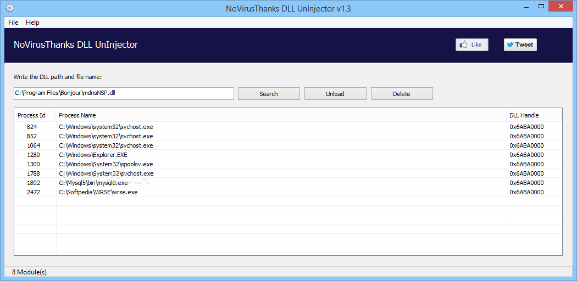Close the DLL UnInjector window
The width and height of the screenshot is (577, 281).
coord(562,6)
